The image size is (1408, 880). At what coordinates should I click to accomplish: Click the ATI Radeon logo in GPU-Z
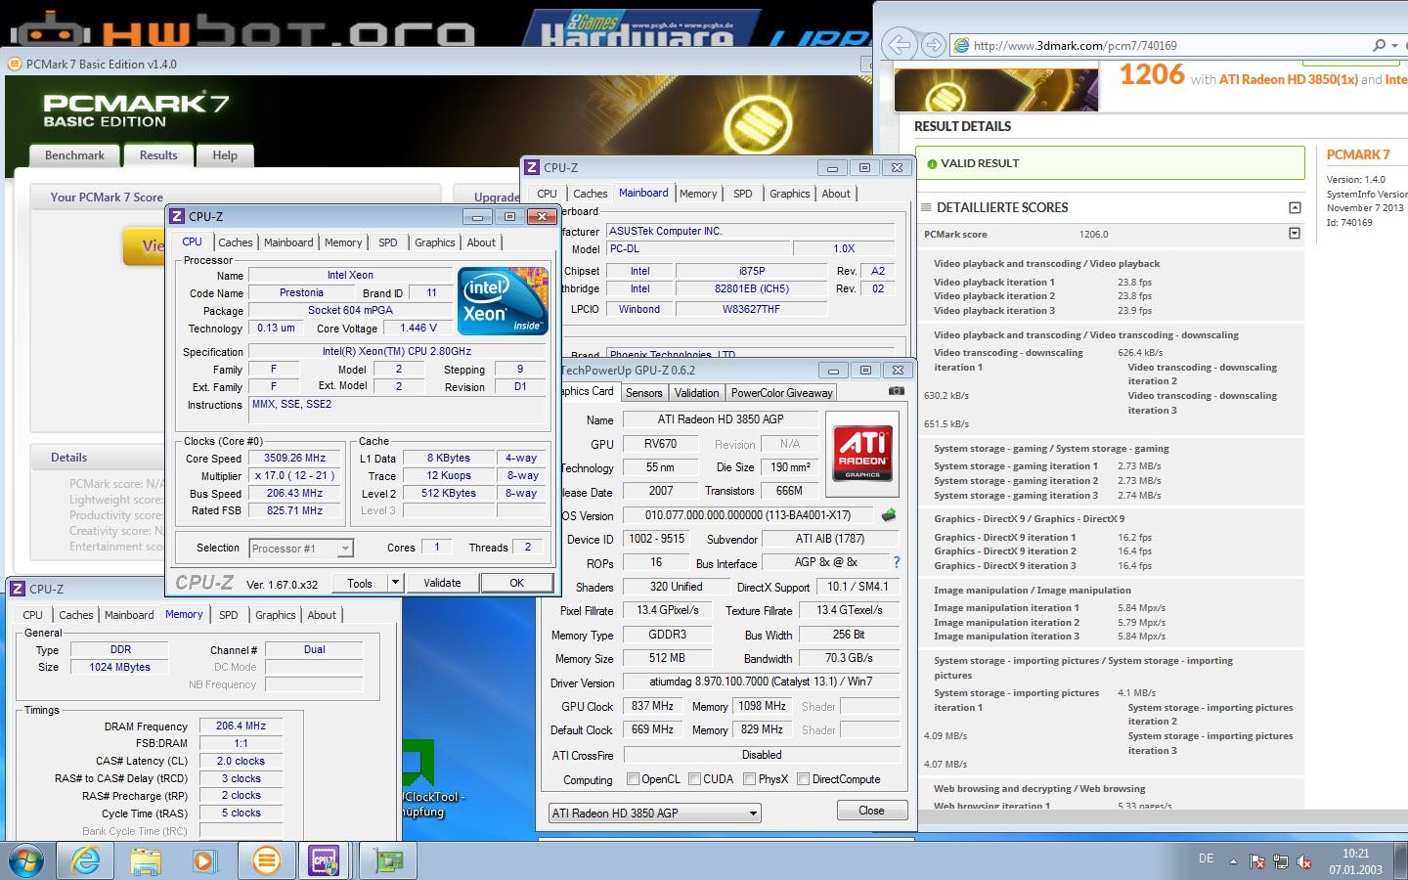[x=862, y=453]
